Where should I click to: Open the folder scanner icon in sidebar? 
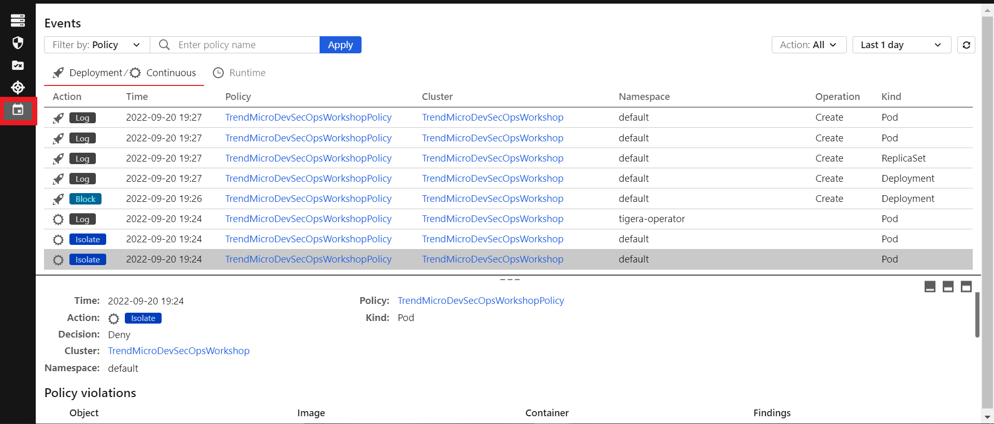click(x=18, y=65)
